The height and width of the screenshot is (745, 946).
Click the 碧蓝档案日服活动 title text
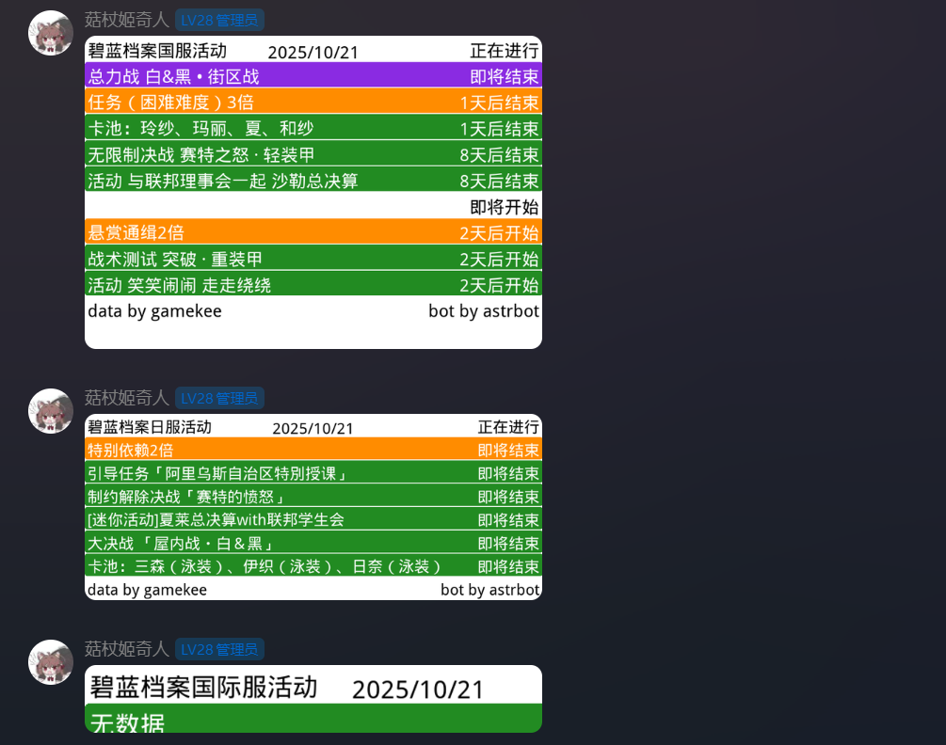coord(150,427)
